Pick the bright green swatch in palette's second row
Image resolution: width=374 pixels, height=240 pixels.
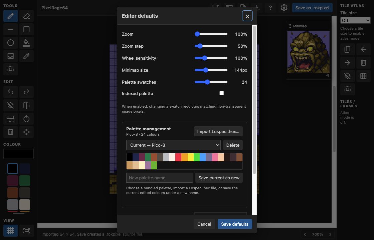coord(154,165)
